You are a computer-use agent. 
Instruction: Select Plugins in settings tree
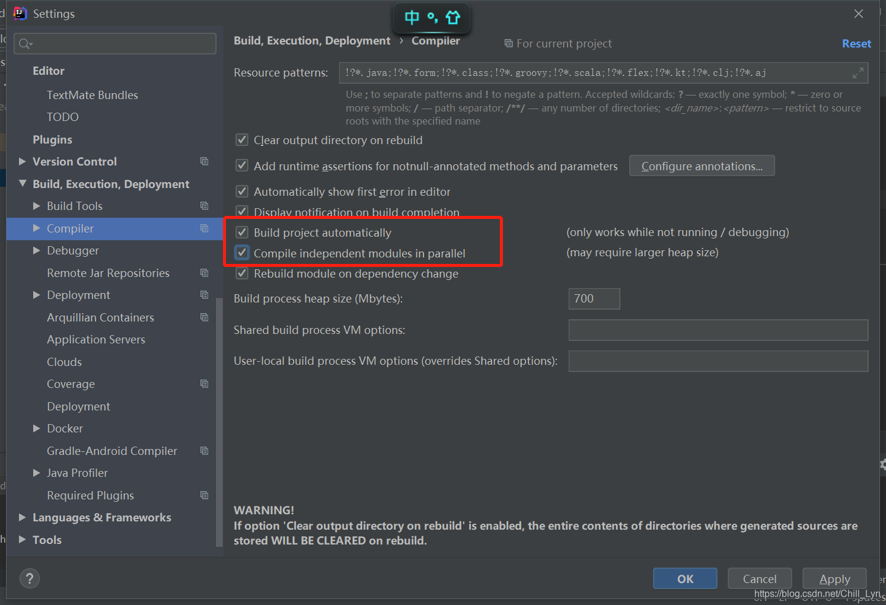point(52,139)
